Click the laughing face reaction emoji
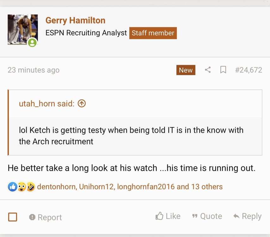 pos(30,187)
